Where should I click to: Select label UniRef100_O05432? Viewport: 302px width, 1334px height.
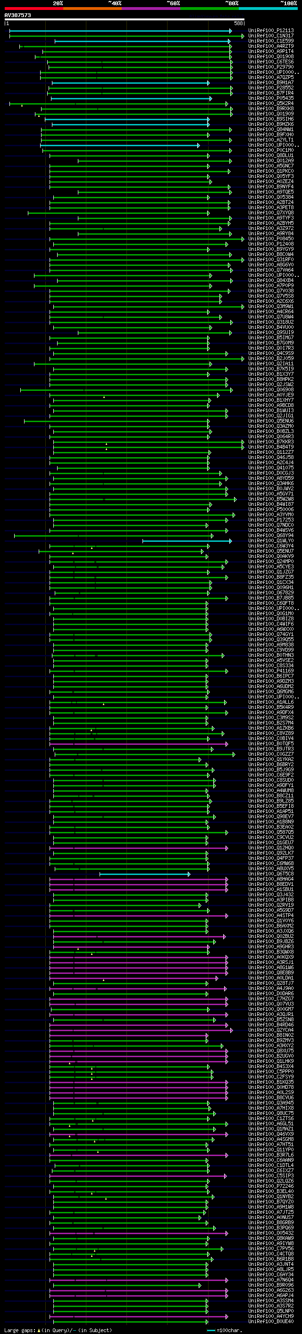[271, 1233]
